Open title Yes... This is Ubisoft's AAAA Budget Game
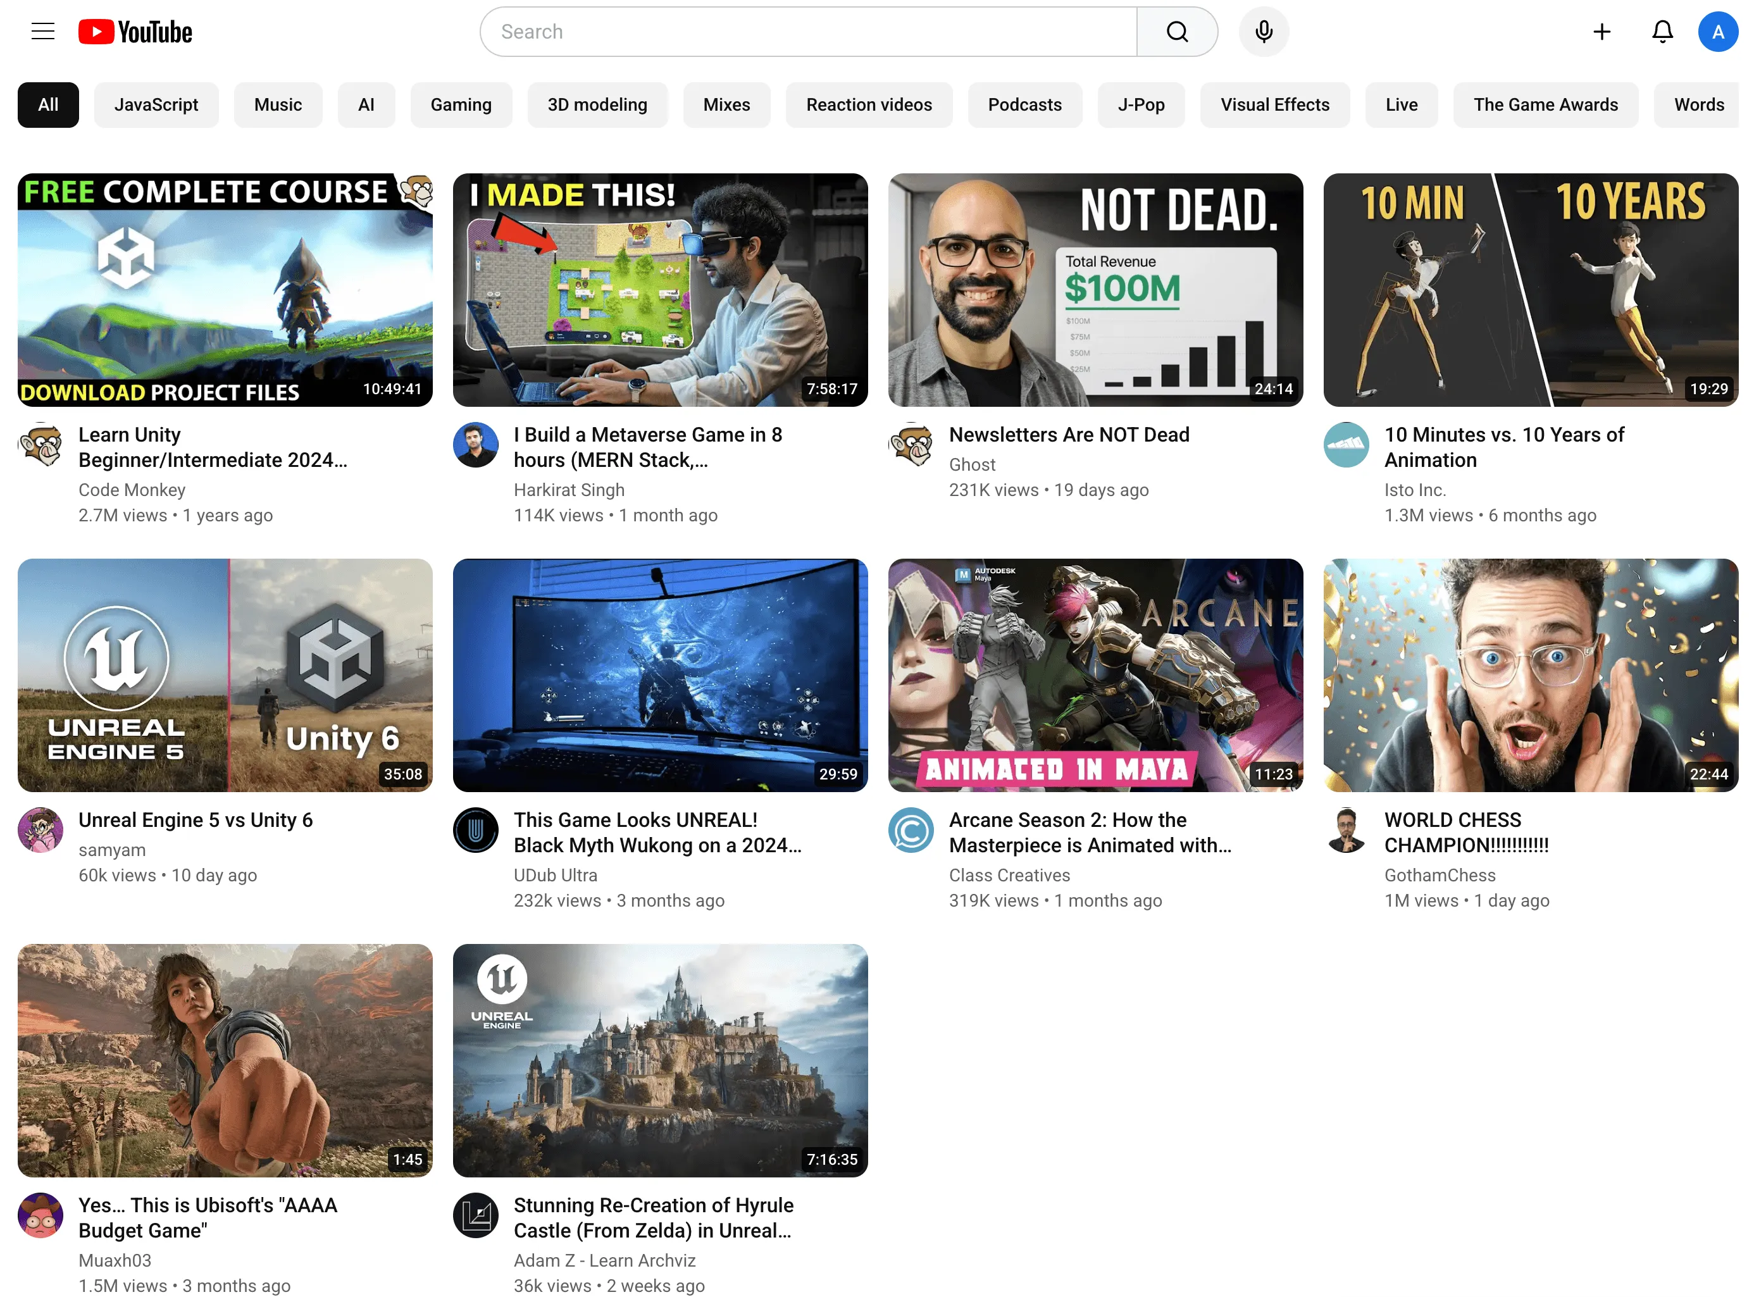The width and height of the screenshot is (1754, 1297). [208, 1219]
